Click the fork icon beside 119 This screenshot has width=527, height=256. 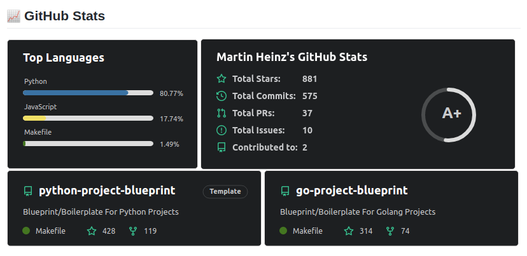[133, 231]
